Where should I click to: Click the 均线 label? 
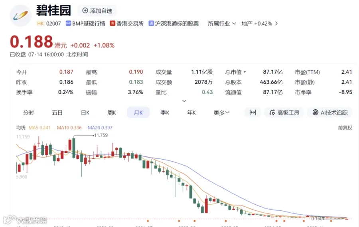(21, 128)
